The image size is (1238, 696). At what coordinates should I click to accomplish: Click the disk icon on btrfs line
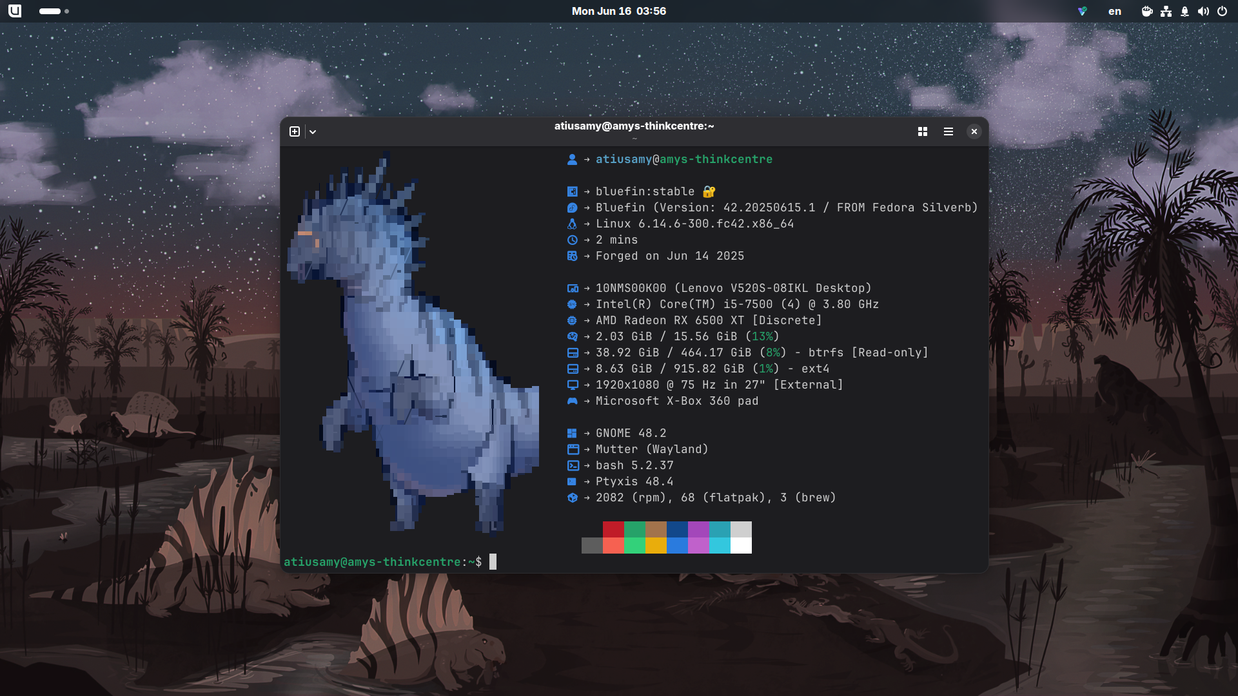(573, 353)
